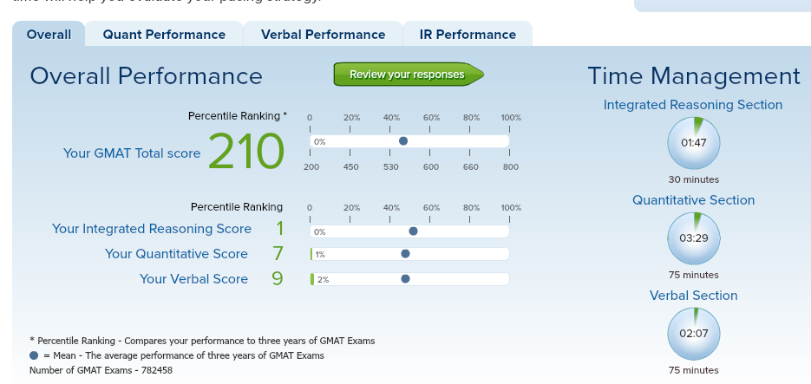Open the Quant Performance tab
The height and width of the screenshot is (384, 811).
pyautogui.click(x=164, y=34)
